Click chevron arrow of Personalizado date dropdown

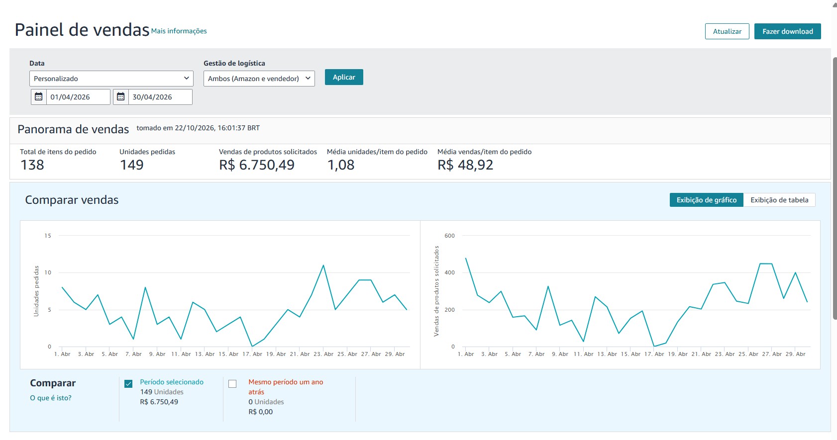point(187,78)
